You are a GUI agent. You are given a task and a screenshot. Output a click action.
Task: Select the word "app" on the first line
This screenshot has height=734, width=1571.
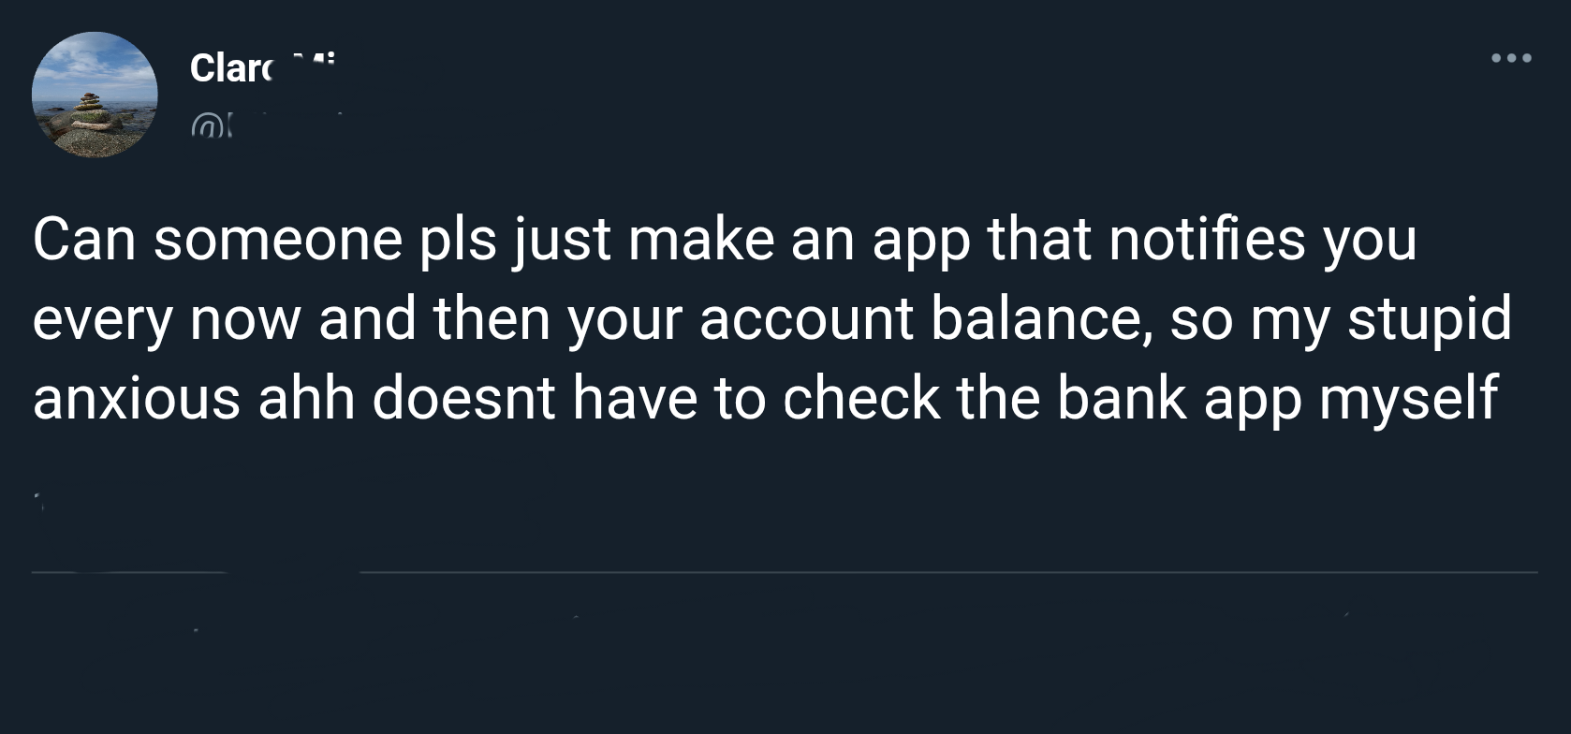point(920,242)
